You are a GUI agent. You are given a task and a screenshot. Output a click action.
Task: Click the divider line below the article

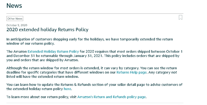[x=95, y=103]
